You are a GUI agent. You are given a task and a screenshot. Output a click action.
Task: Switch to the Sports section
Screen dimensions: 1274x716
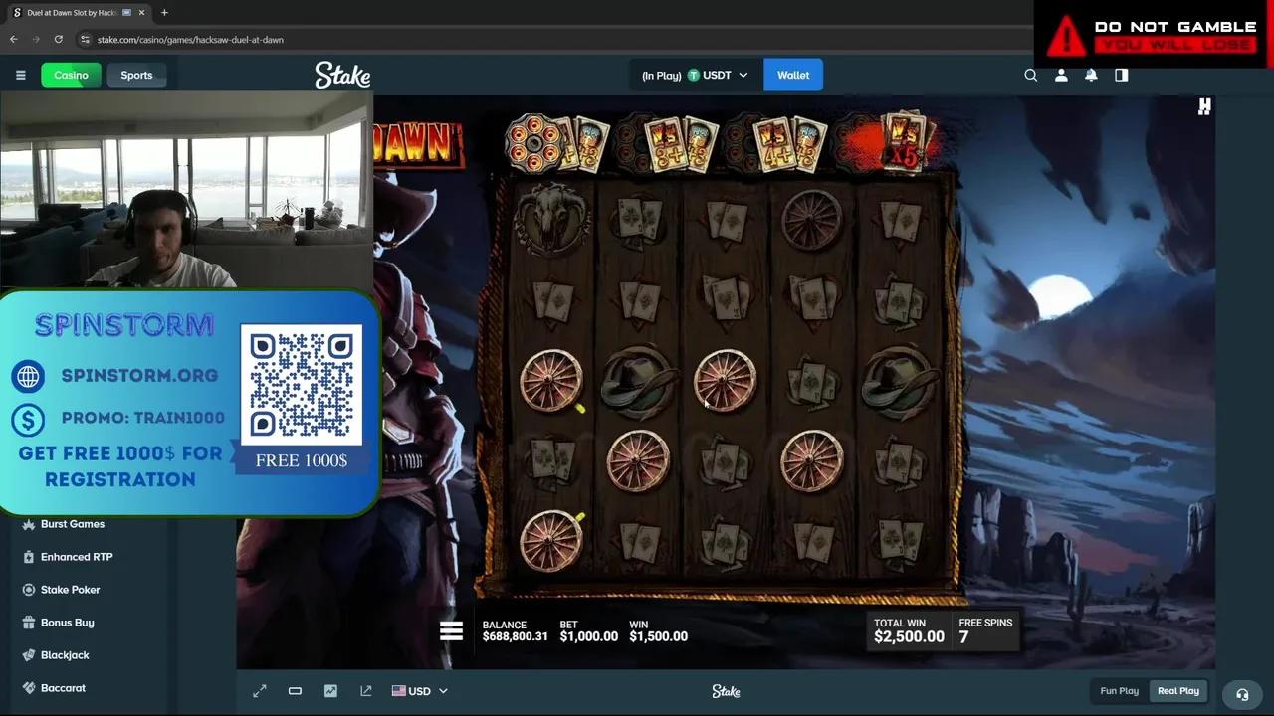pos(136,75)
